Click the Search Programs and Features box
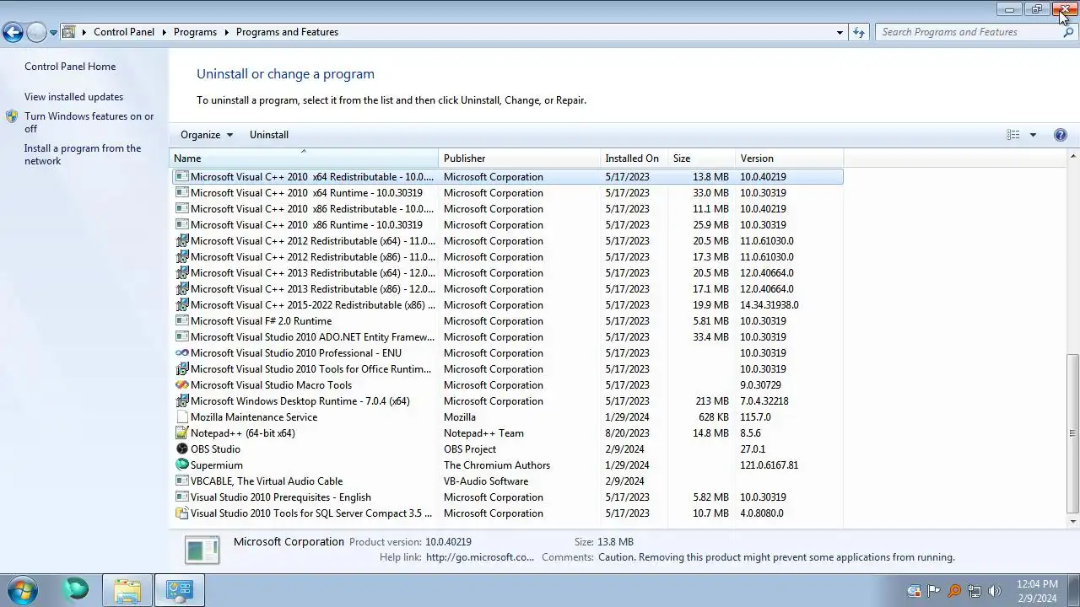 (969, 32)
